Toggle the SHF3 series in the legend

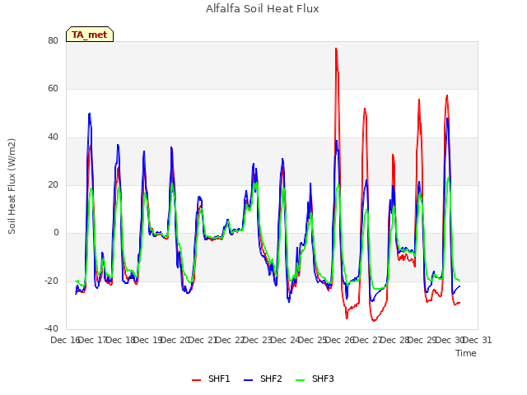315,379
